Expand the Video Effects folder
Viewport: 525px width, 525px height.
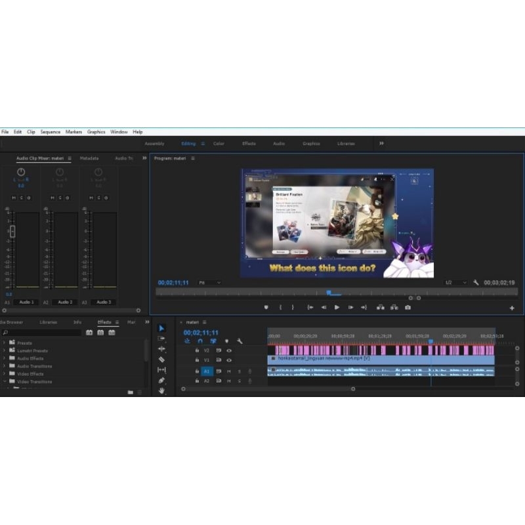pos(5,373)
